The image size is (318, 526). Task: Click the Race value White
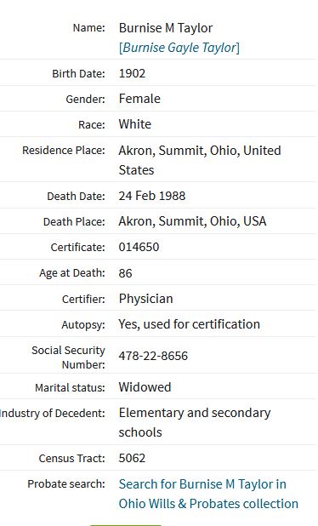[134, 124]
